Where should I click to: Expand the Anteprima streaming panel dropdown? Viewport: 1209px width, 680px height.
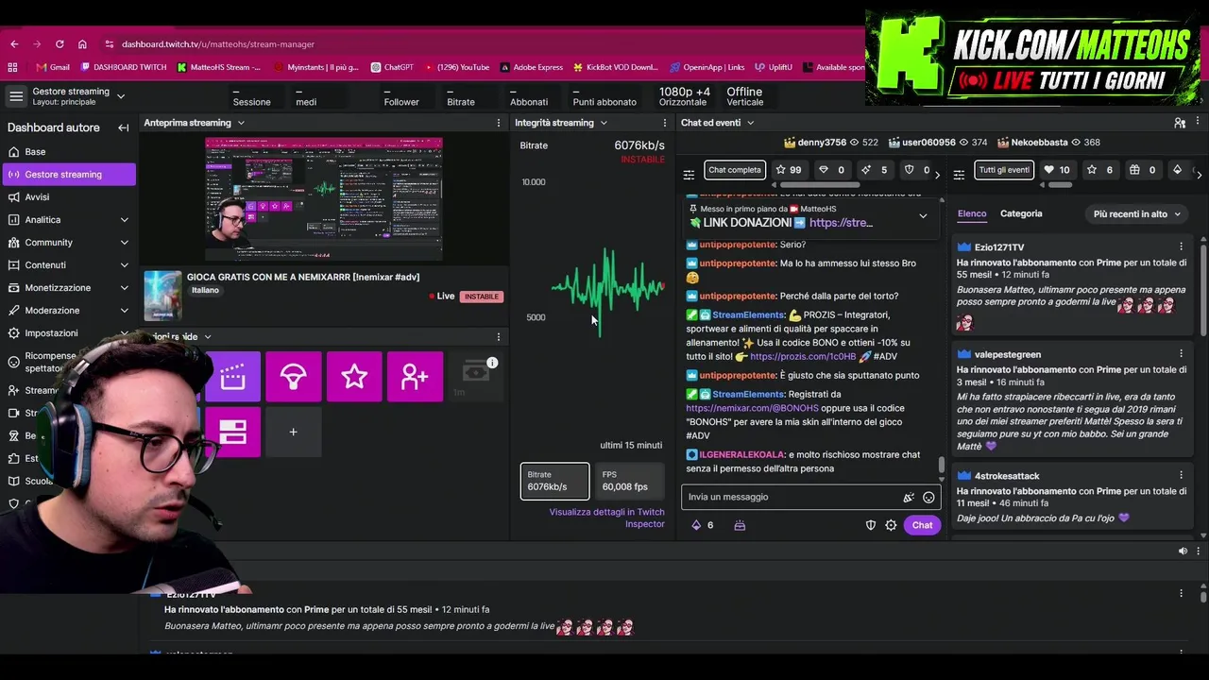click(241, 123)
